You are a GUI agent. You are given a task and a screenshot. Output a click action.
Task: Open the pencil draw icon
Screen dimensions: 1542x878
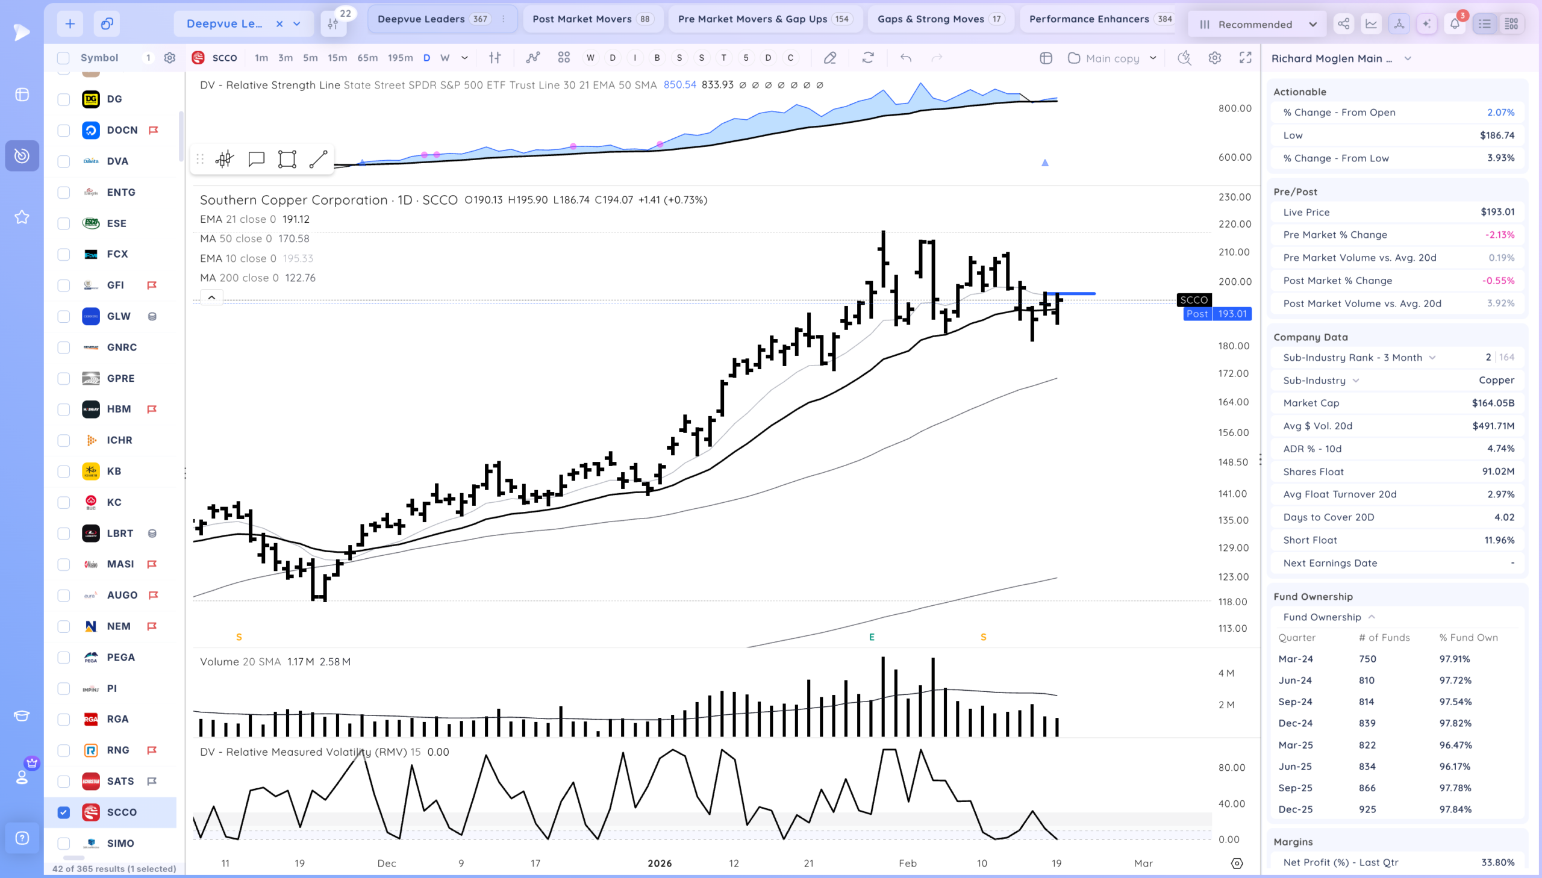[x=830, y=58]
